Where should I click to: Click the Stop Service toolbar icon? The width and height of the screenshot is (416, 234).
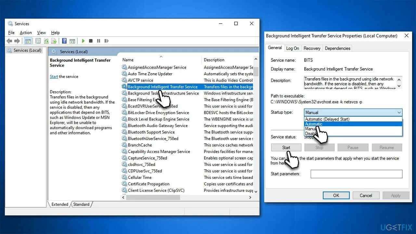click(x=90, y=41)
